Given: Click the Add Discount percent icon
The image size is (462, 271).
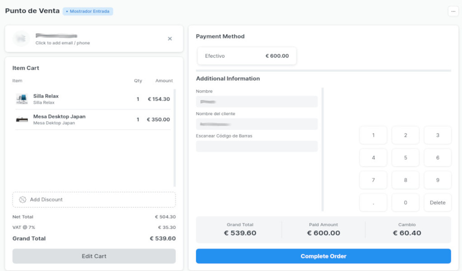Looking at the screenshot, I should (23, 200).
